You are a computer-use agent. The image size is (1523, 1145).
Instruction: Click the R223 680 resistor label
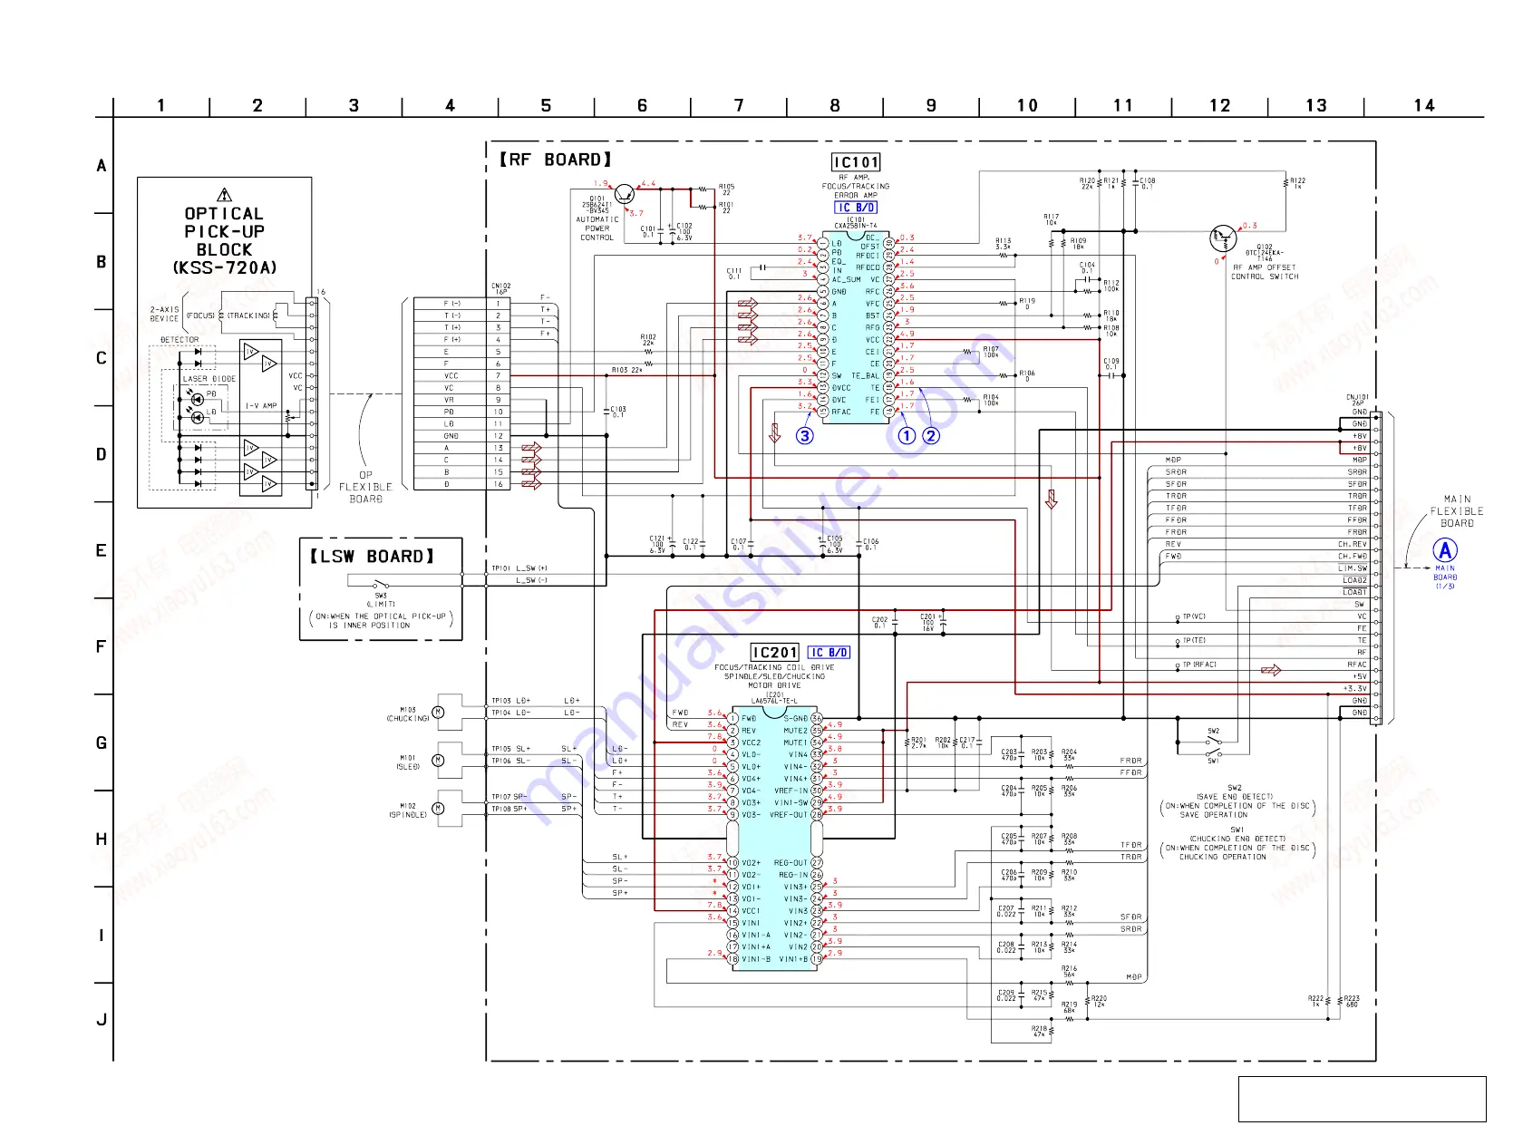click(1352, 1001)
